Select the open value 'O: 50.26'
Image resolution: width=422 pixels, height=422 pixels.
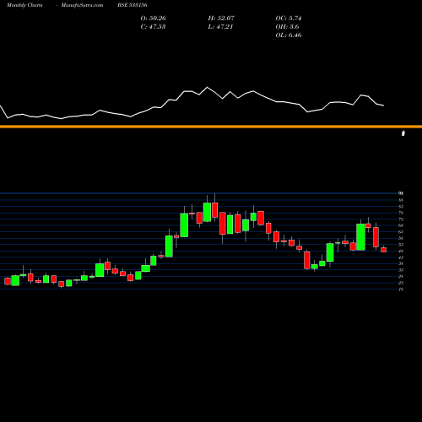(153, 19)
